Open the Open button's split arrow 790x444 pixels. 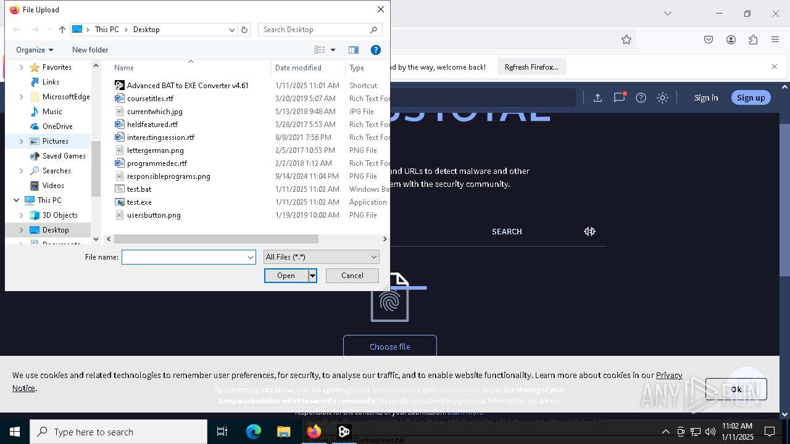(312, 276)
